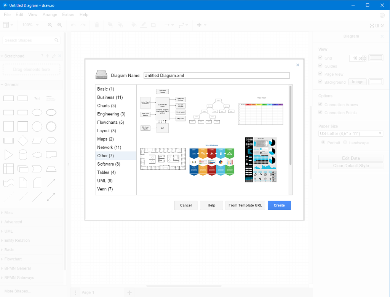Image resolution: width=390 pixels, height=297 pixels.
Task: Click the zoom out magnifier icon
Action: tap(60, 25)
